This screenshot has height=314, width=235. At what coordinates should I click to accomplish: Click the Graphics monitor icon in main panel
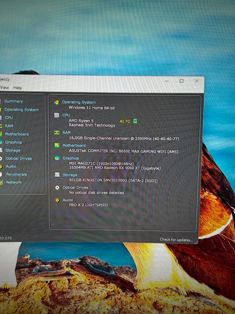[57, 158]
